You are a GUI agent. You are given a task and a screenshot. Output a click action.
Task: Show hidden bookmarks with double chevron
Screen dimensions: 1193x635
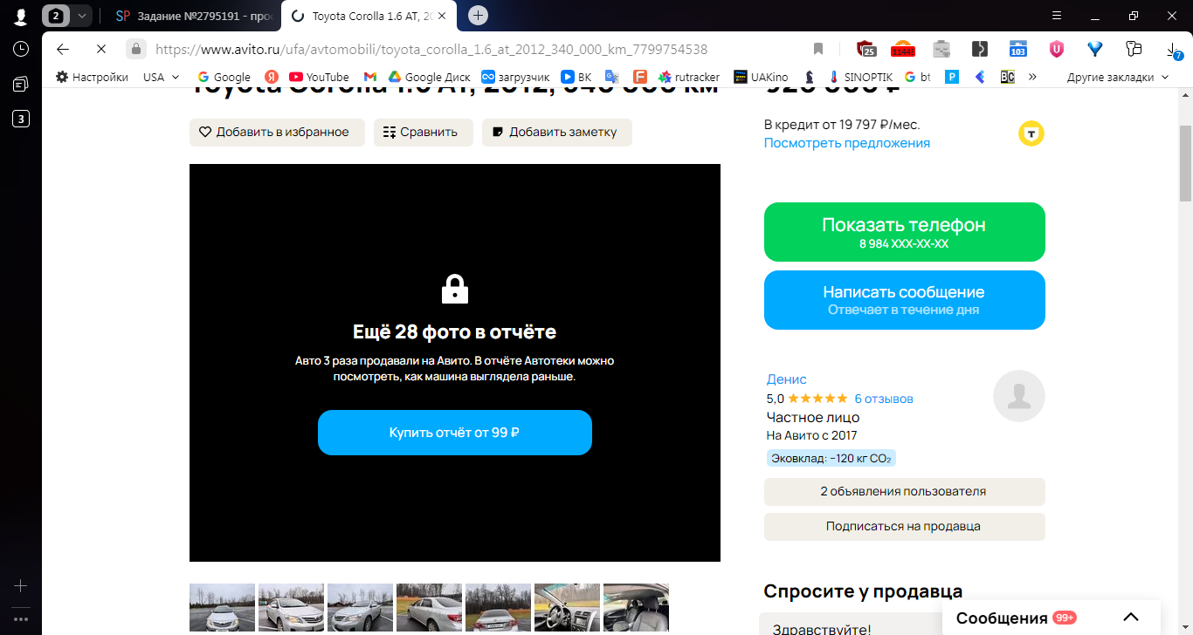coord(1033,77)
